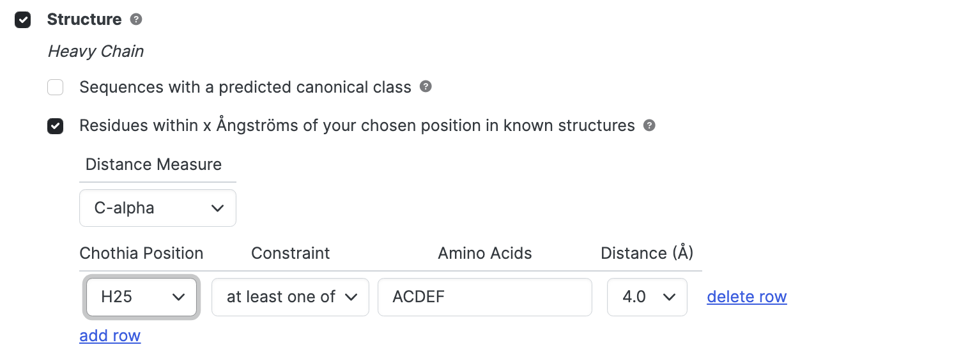Viewport: 961px width, 354px height.
Task: Click the italic 'Heavy Chain' subheading
Action: tap(96, 51)
